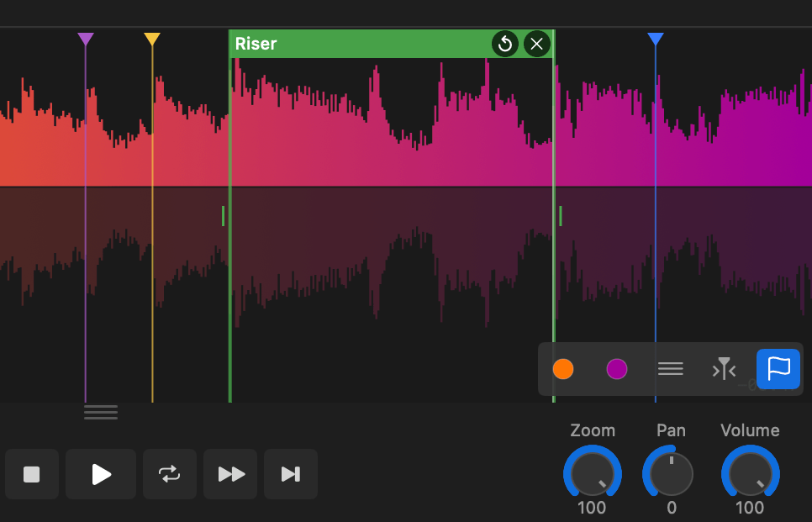Toggle the flag marker mode off
The image size is (812, 522).
(x=778, y=369)
